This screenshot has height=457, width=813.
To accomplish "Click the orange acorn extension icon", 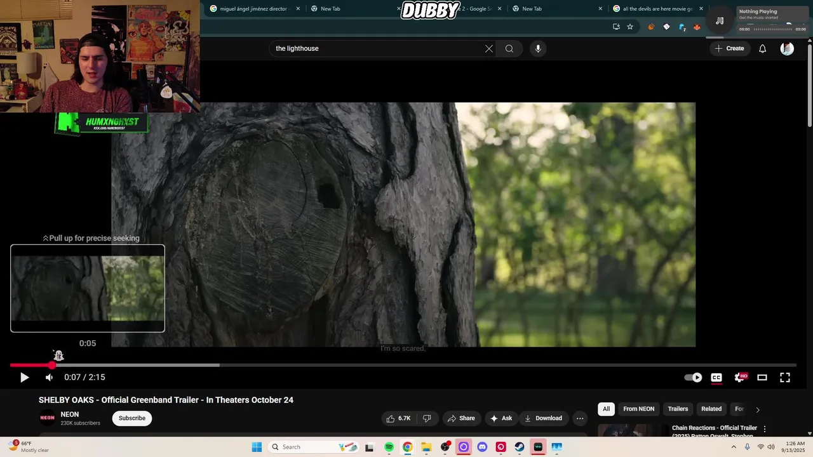I will (651, 27).
